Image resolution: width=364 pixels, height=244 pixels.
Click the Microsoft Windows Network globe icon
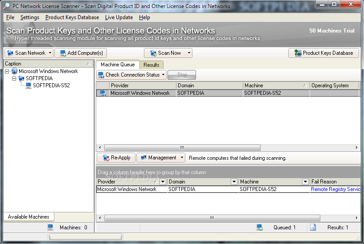coord(15,71)
